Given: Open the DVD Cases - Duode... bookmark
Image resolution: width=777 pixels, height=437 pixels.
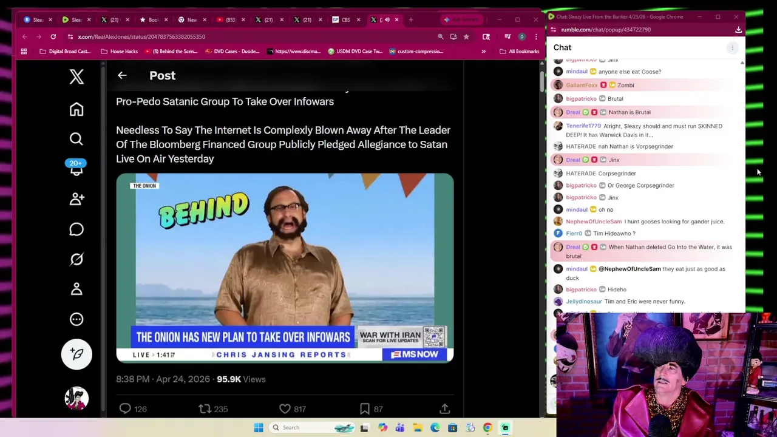Looking at the screenshot, I should [232, 52].
